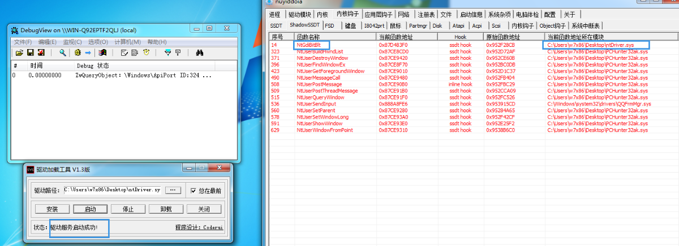679x246 pixels.
Task: Click the floppy icon with red X in DebugView
Action: [x=41, y=52]
